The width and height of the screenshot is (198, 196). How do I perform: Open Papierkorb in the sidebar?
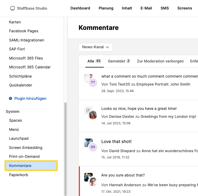[18, 175]
